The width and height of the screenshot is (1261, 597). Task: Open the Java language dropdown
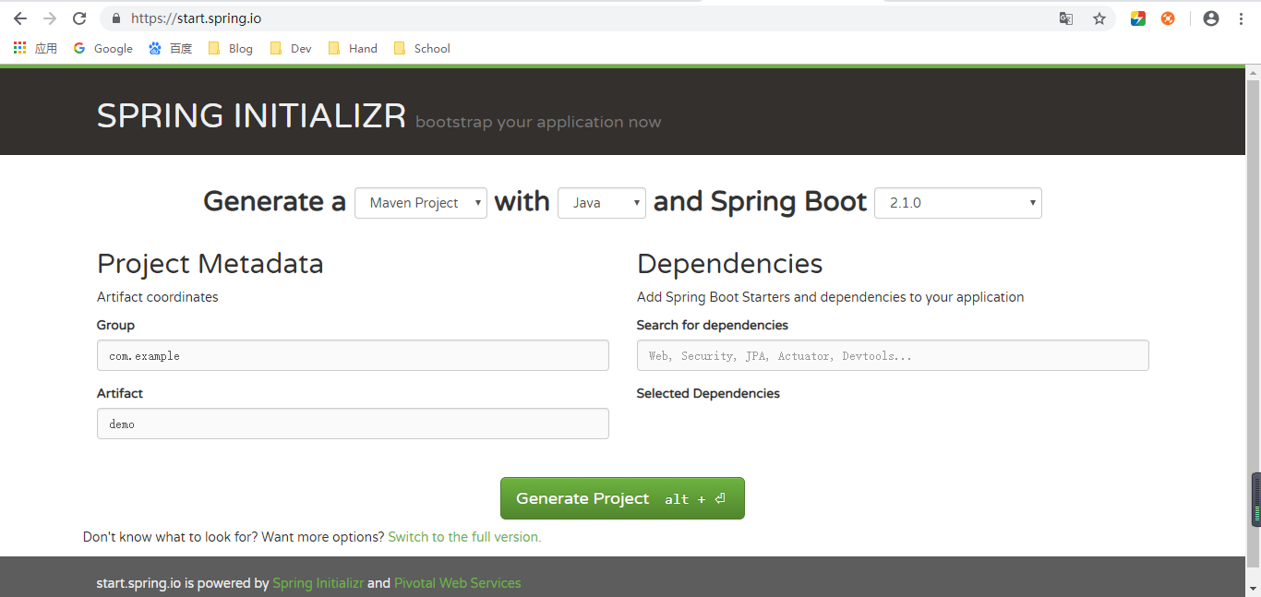coord(602,203)
